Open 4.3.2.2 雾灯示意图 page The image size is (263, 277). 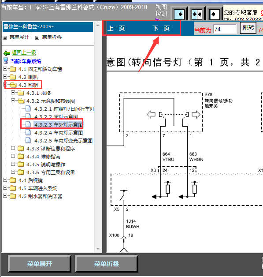point(56,116)
